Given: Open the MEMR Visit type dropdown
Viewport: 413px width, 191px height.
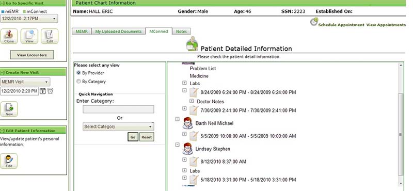Looking at the screenshot, I should point(25,82).
